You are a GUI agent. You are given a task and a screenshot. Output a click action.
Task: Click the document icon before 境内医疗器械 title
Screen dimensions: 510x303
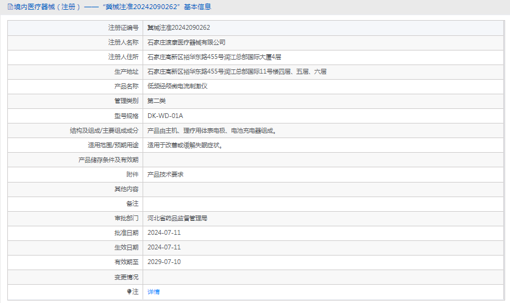pos(10,7)
